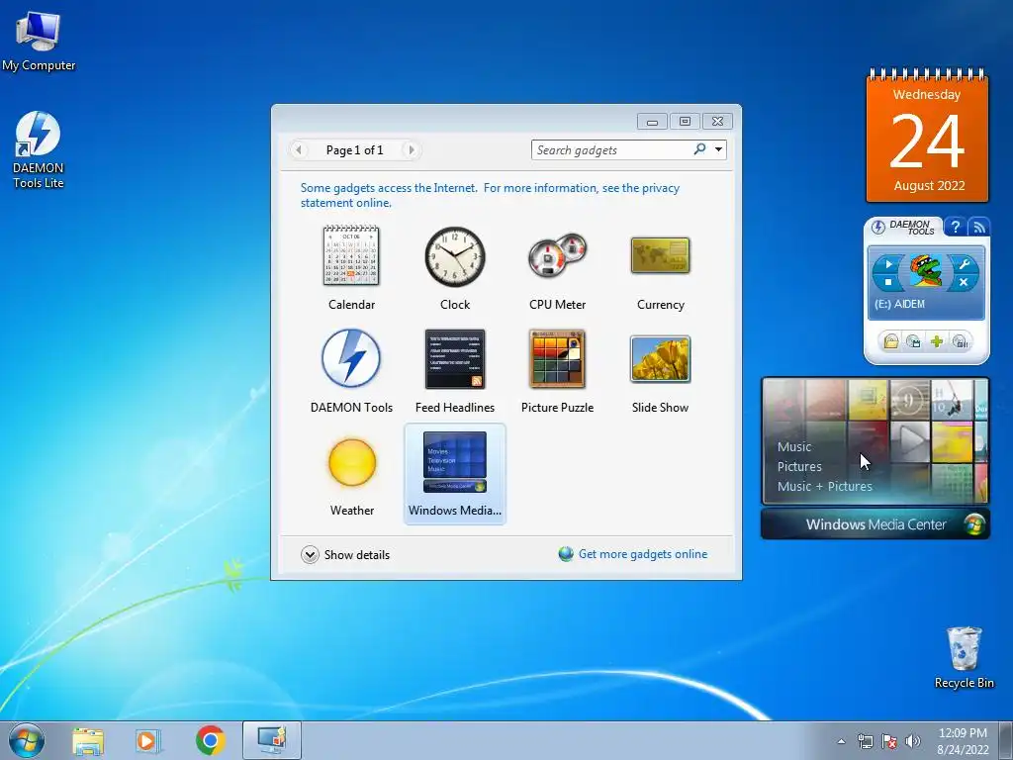The width and height of the screenshot is (1013, 760).
Task: Show hidden tray icons arrow
Action: [841, 741]
